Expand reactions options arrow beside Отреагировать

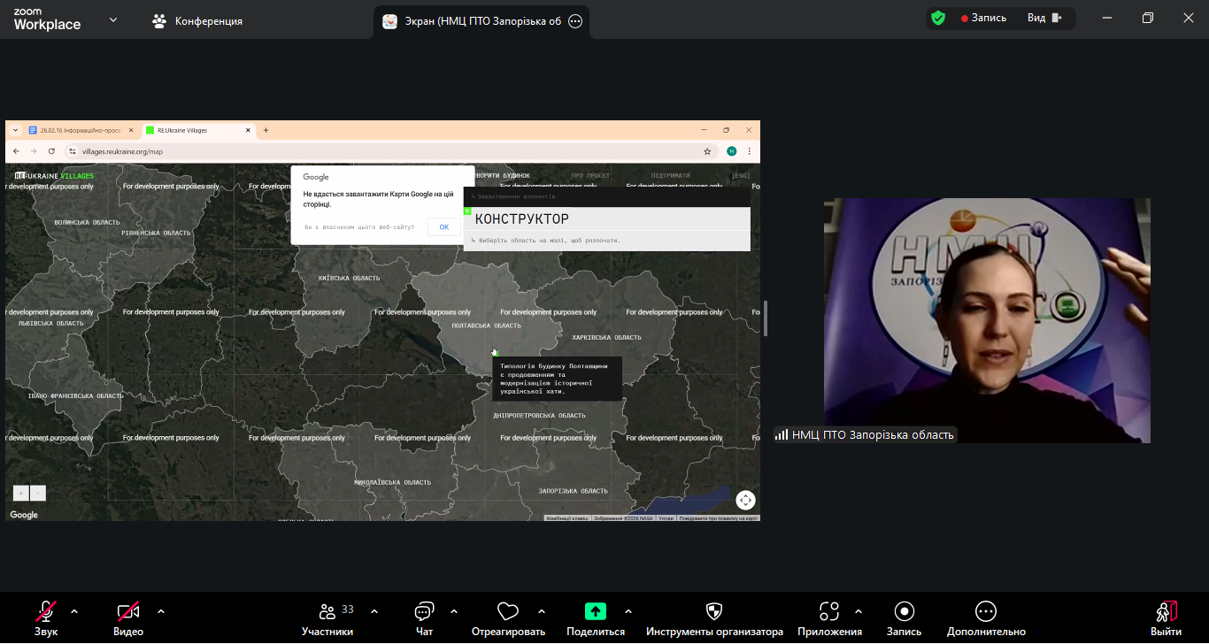(x=542, y=611)
